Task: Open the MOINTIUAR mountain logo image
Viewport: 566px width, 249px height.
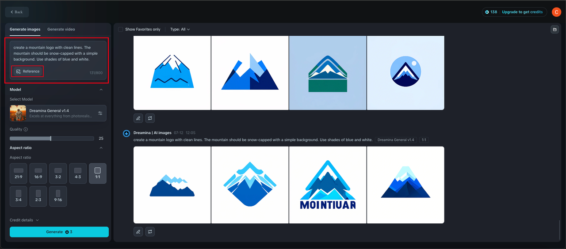Action: [x=328, y=185]
